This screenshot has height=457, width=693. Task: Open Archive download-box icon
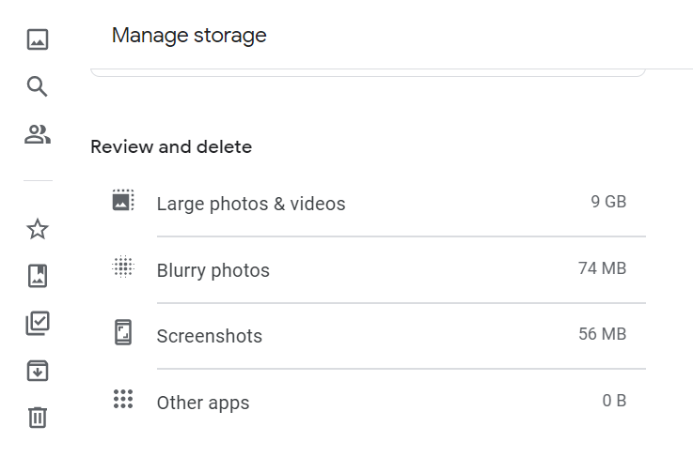coord(38,371)
